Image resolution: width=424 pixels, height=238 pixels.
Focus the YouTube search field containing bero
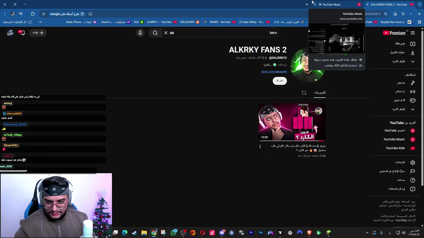pos(225,33)
